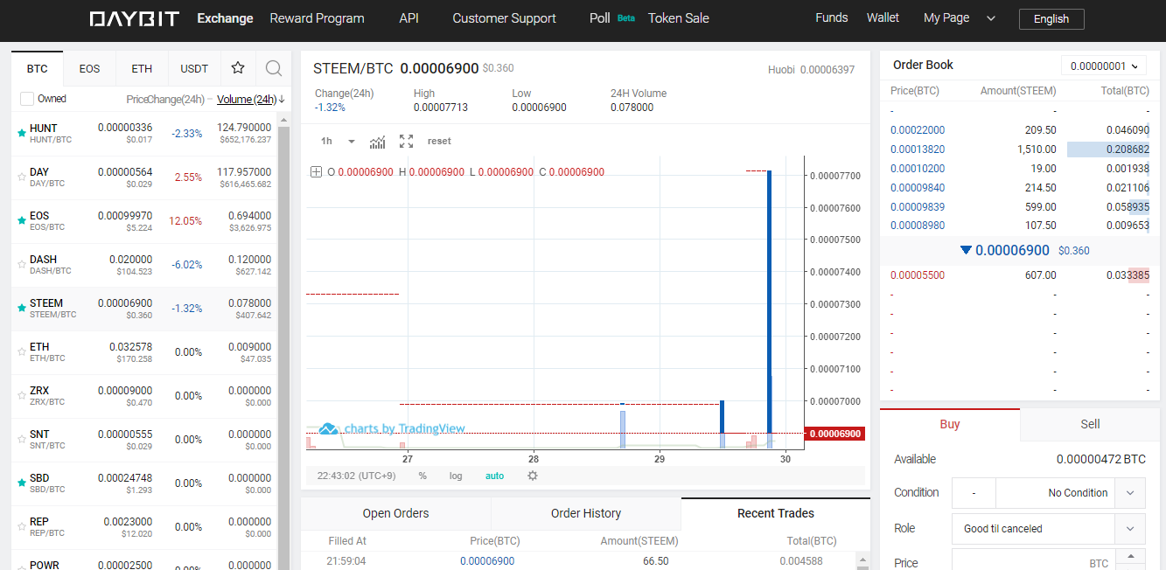Open the Exchange menu
Viewport: 1166px width, 570px height.
click(225, 18)
